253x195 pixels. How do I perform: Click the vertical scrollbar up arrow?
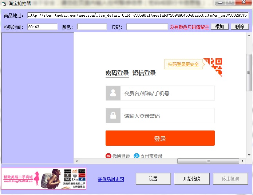[x=249, y=36]
